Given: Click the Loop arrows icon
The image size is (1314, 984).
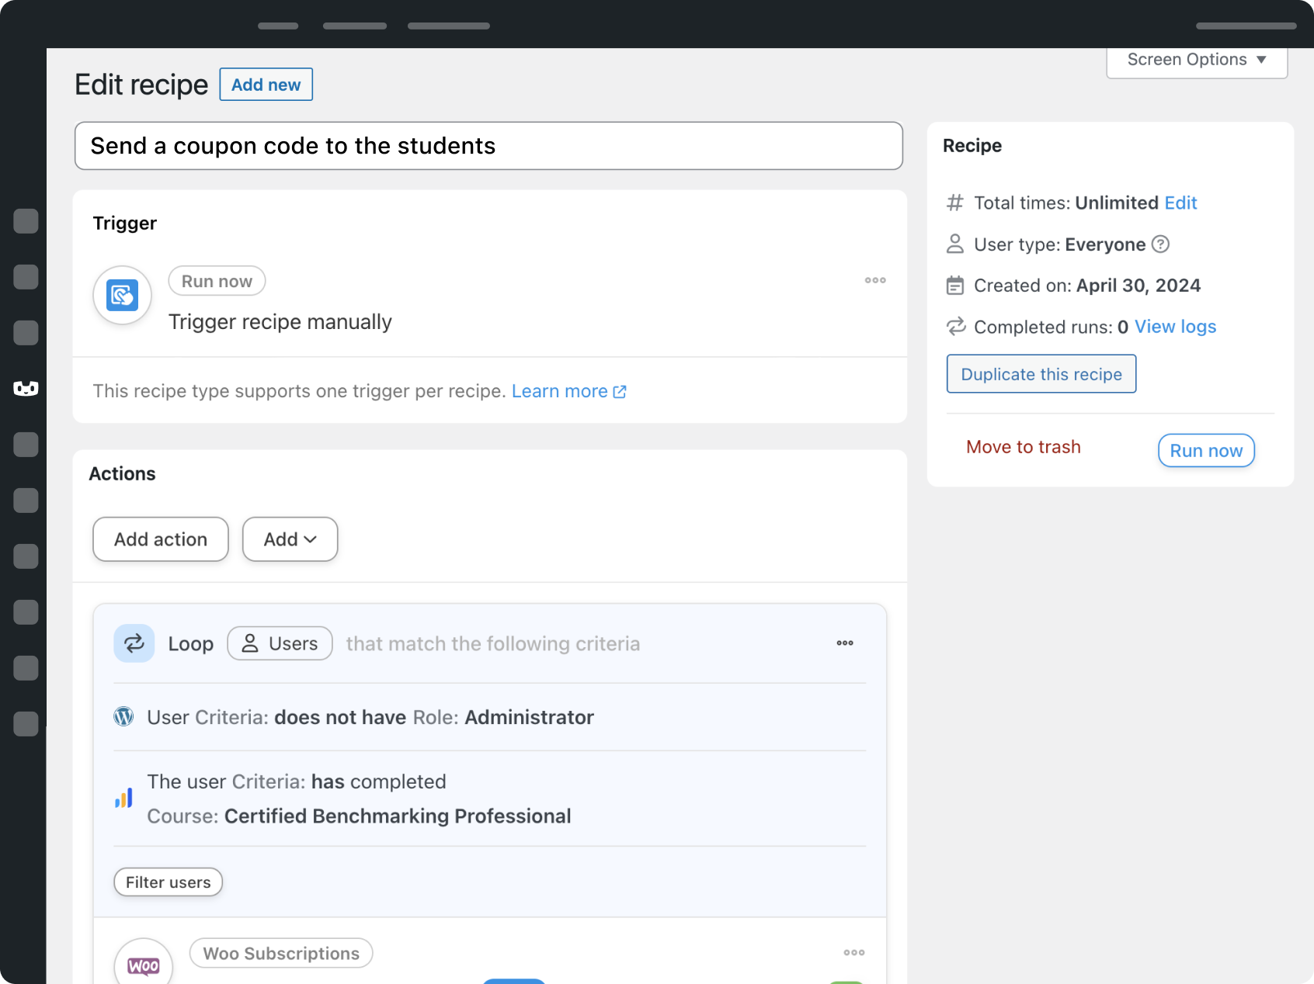Looking at the screenshot, I should (134, 643).
